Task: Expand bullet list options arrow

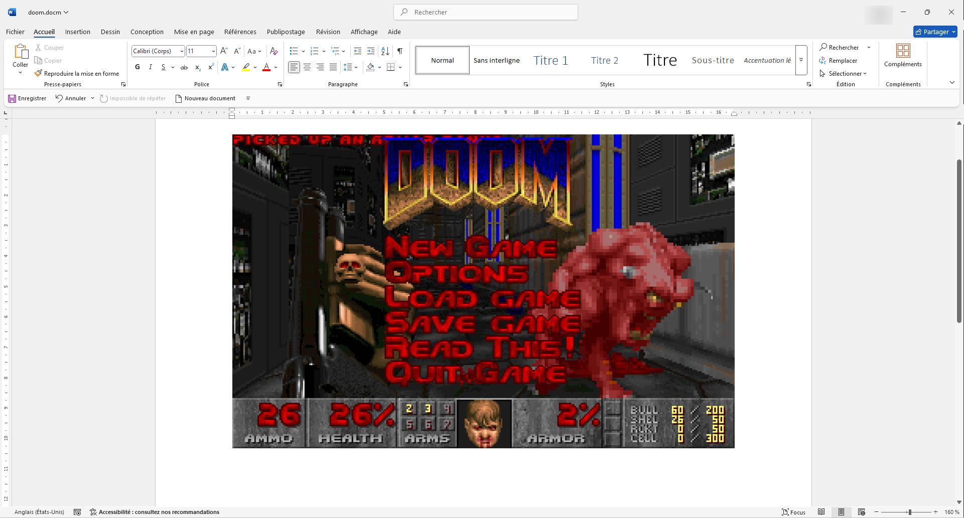Action: click(x=303, y=51)
